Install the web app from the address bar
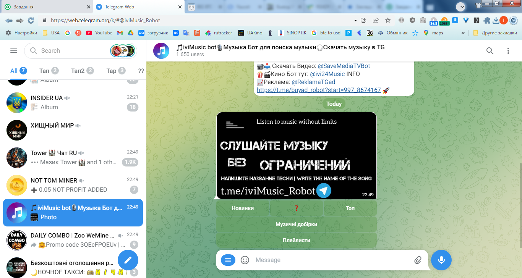 click(x=363, y=20)
